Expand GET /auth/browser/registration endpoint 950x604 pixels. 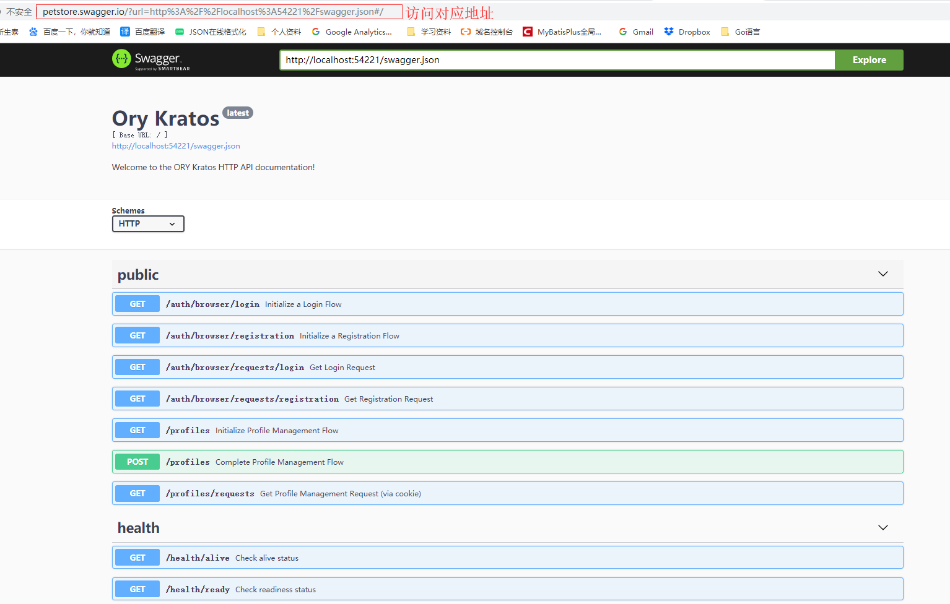point(507,335)
